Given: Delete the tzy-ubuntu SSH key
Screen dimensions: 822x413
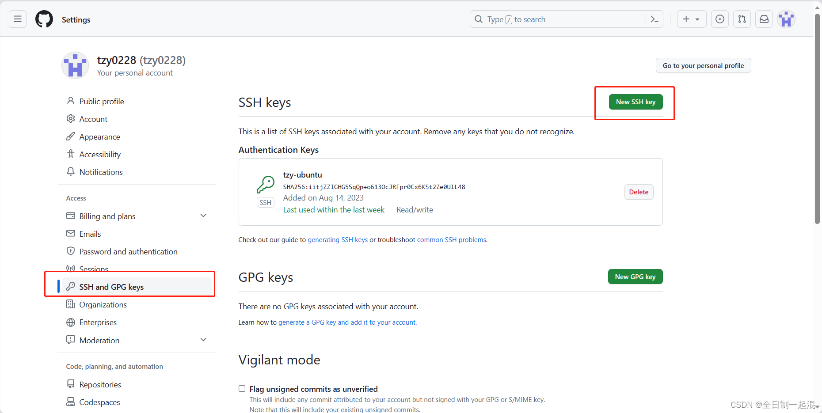Looking at the screenshot, I should point(639,192).
